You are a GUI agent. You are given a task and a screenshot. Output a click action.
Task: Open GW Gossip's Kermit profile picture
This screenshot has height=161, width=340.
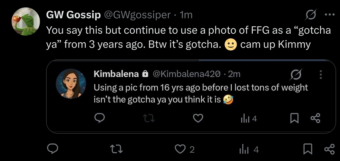coord(25,21)
